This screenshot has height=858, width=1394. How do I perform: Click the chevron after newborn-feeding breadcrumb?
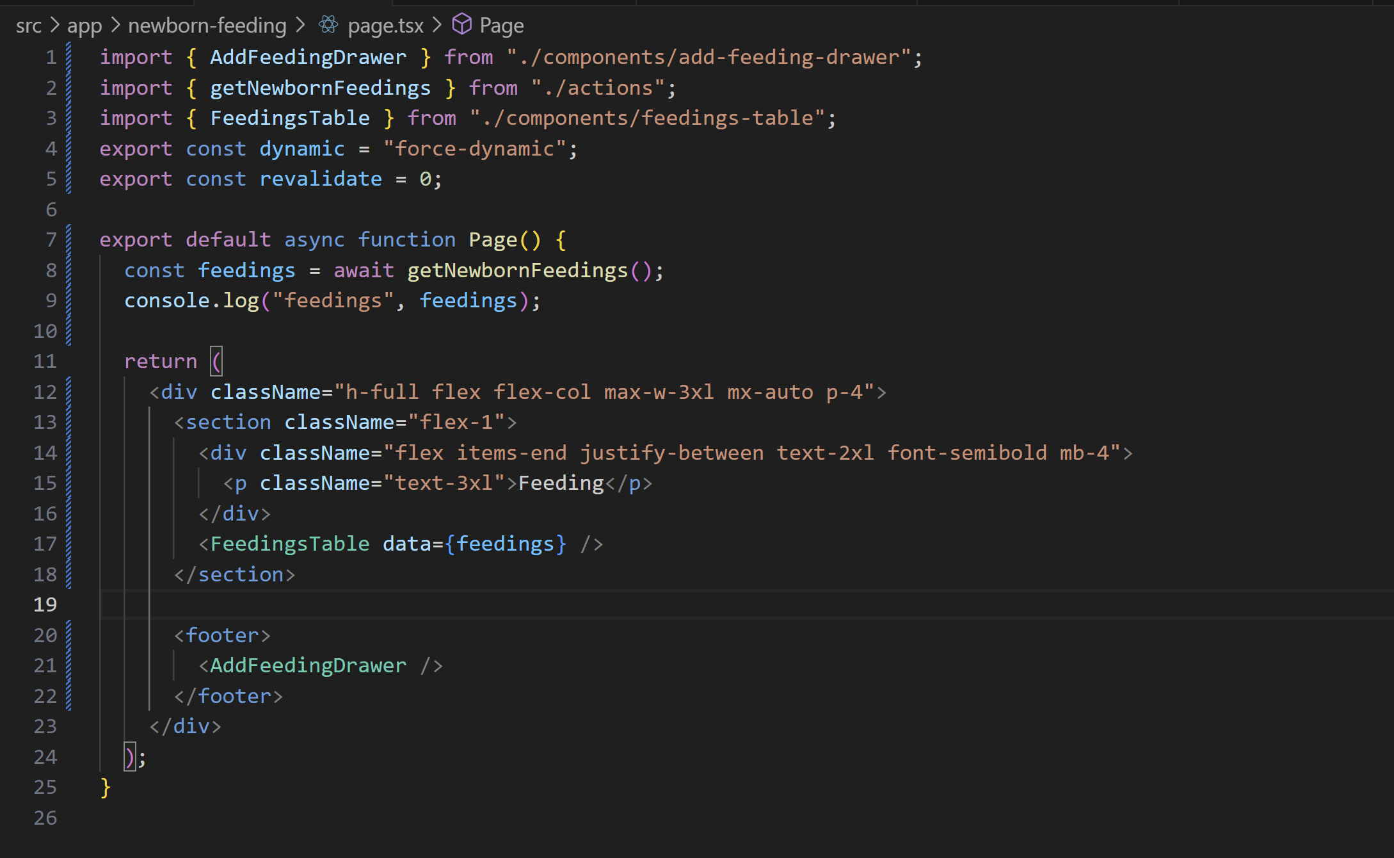(x=300, y=26)
